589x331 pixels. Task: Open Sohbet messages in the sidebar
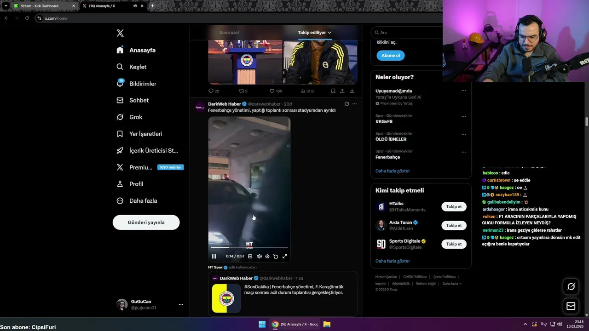(x=133, y=100)
